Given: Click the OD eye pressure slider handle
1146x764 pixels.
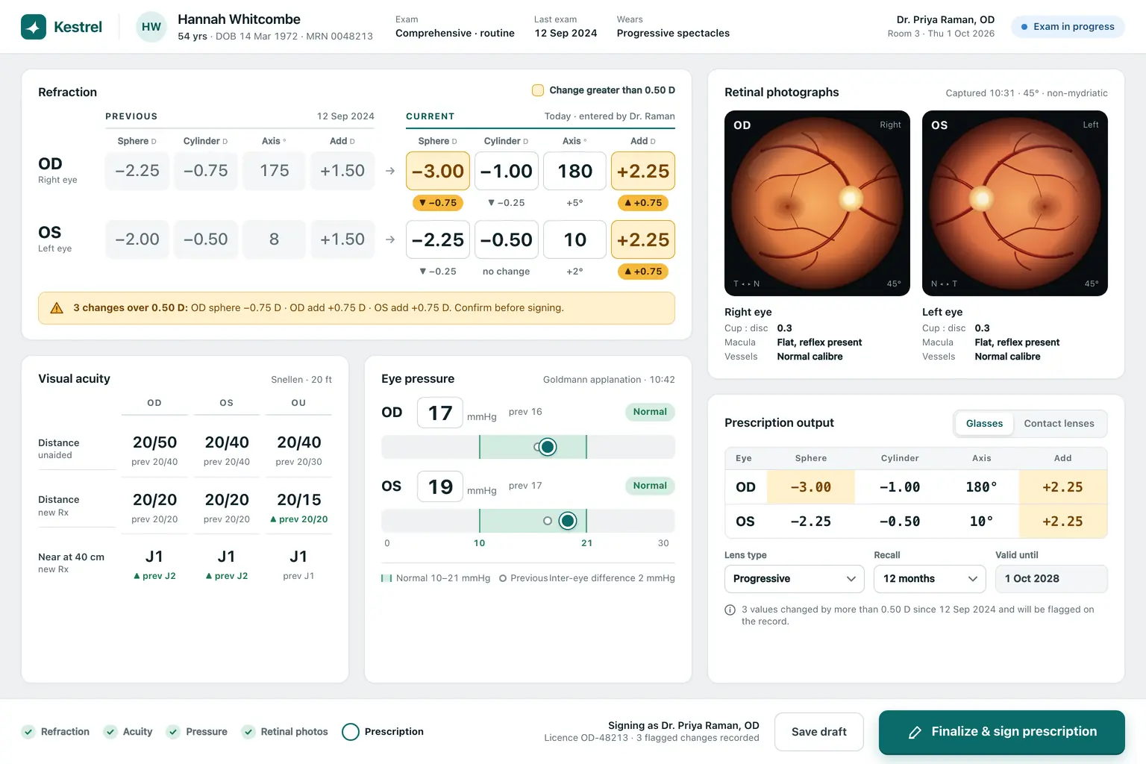Looking at the screenshot, I should coord(548,447).
